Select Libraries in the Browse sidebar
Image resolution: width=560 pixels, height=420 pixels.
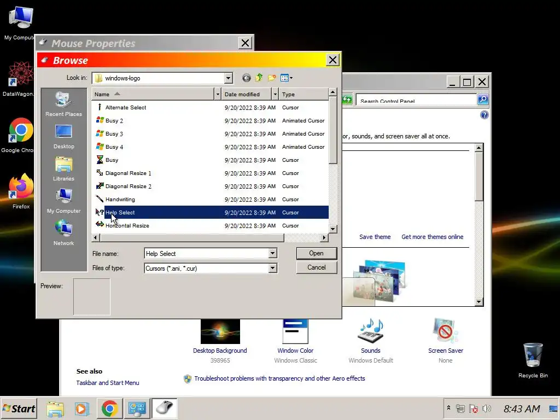click(x=63, y=168)
